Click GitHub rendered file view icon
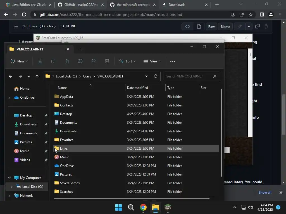286x214 pixels. click(199, 26)
